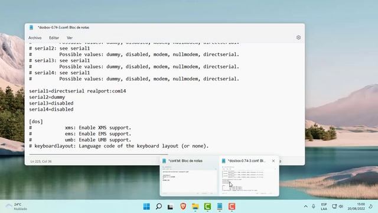Open clock and date 20/08/2022
Screen dimensions: 378x213
tap(356, 206)
